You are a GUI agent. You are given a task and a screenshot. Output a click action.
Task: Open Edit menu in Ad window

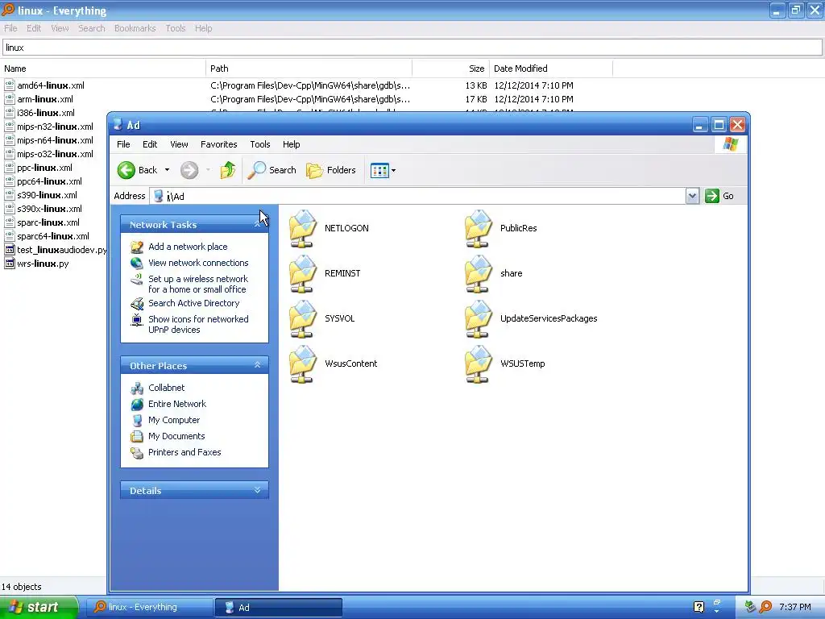(150, 144)
